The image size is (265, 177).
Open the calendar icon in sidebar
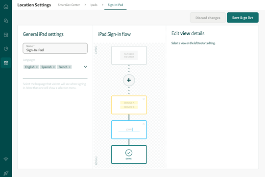coord(6,35)
